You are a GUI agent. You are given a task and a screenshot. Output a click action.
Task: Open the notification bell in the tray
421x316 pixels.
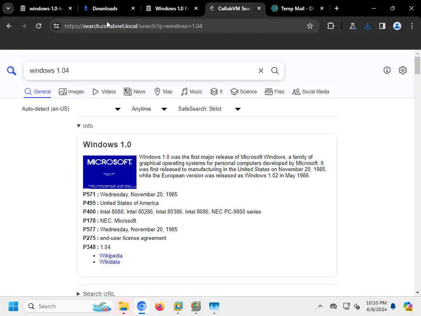(393, 306)
